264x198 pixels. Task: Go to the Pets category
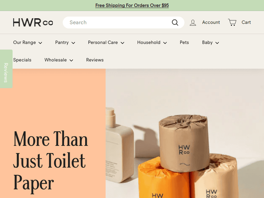pos(184,43)
